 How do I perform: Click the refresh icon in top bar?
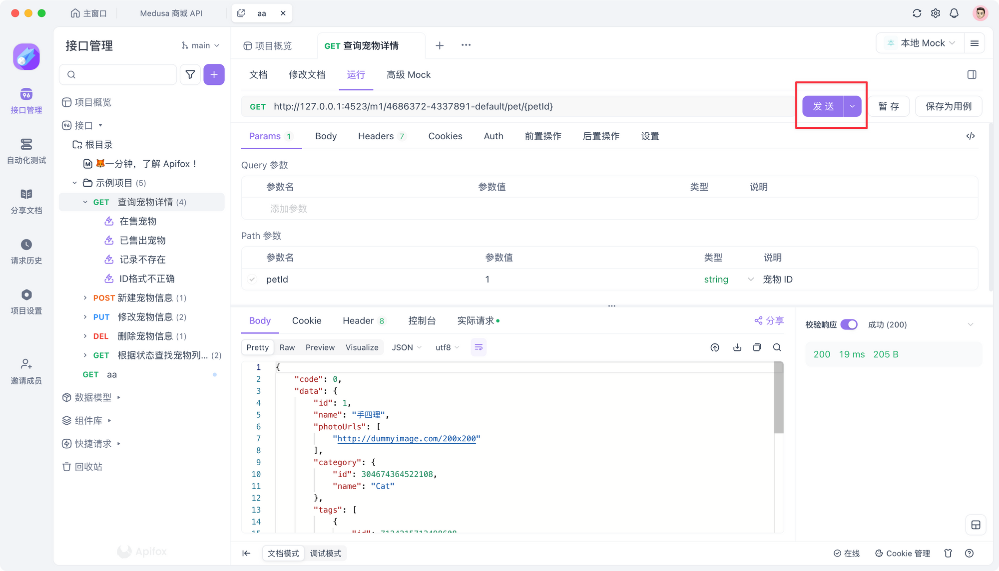tap(917, 13)
